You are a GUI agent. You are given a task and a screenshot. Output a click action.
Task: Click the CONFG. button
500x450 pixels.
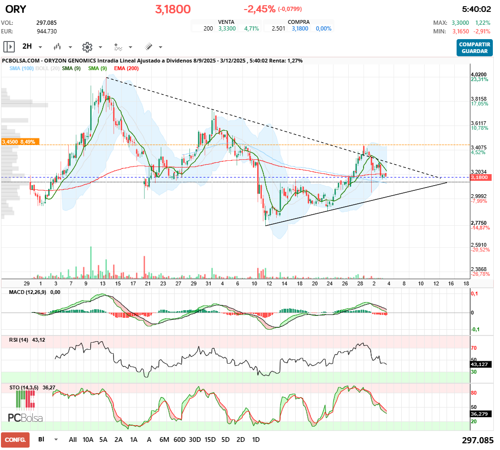(16, 439)
